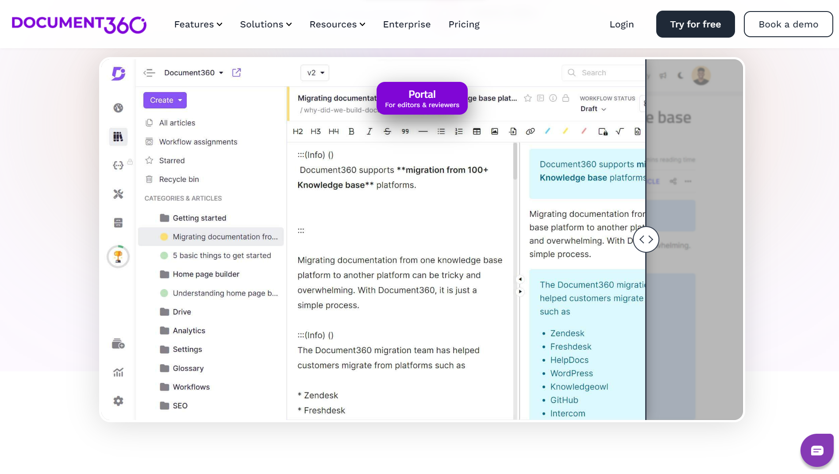Click the article info circle icon

click(x=553, y=98)
